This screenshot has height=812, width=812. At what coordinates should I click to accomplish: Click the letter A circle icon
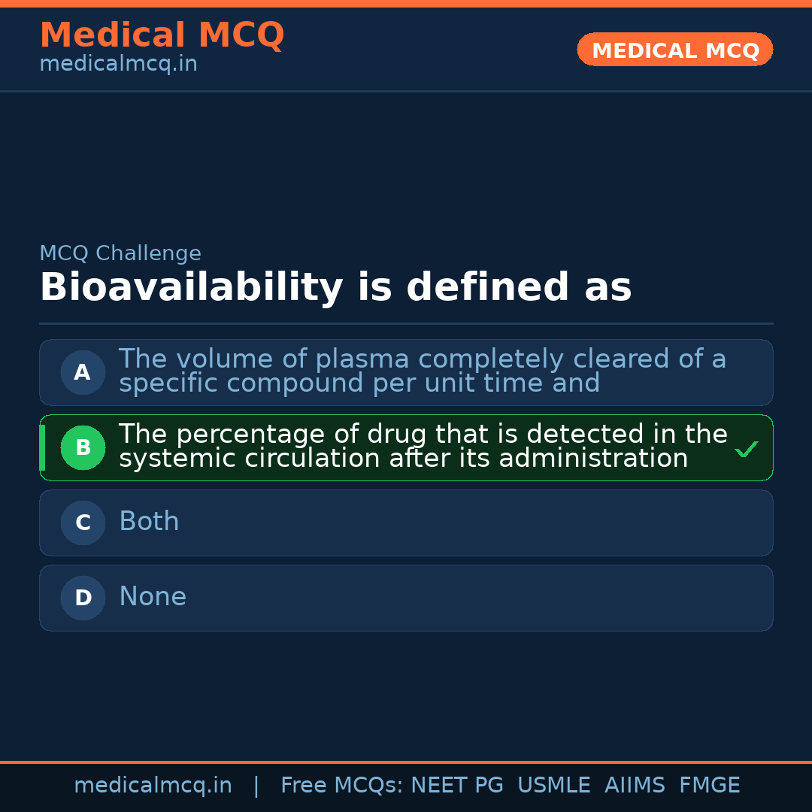[x=83, y=372]
